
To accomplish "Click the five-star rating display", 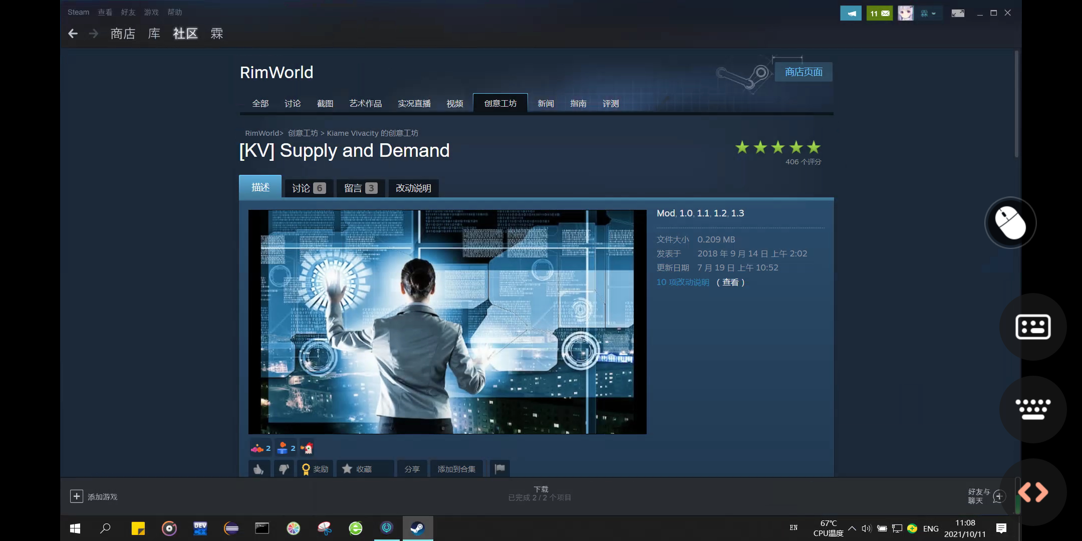I will coord(778,147).
